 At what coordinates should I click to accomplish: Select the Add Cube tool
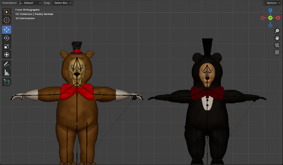(7, 82)
